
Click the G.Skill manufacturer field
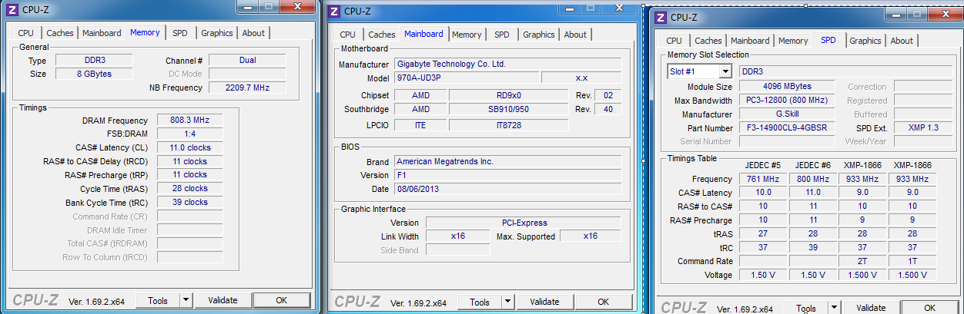click(787, 114)
